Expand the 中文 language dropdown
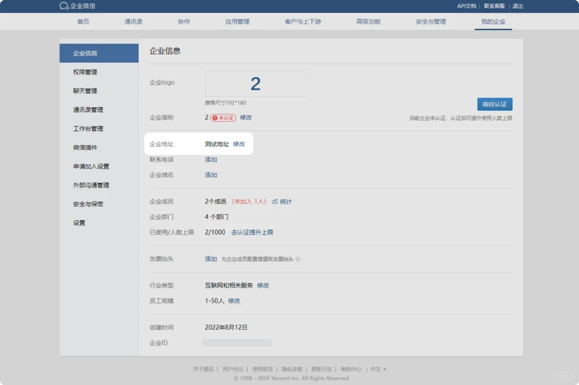Image resolution: width=579 pixels, height=385 pixels. pos(378,369)
